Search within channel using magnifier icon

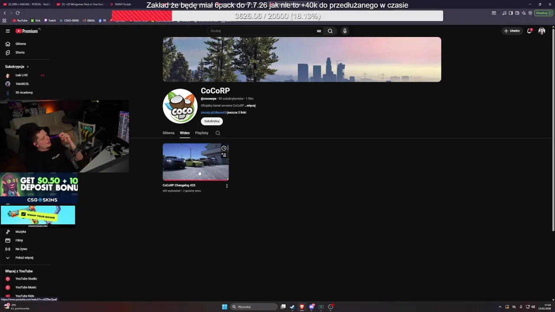tap(218, 133)
